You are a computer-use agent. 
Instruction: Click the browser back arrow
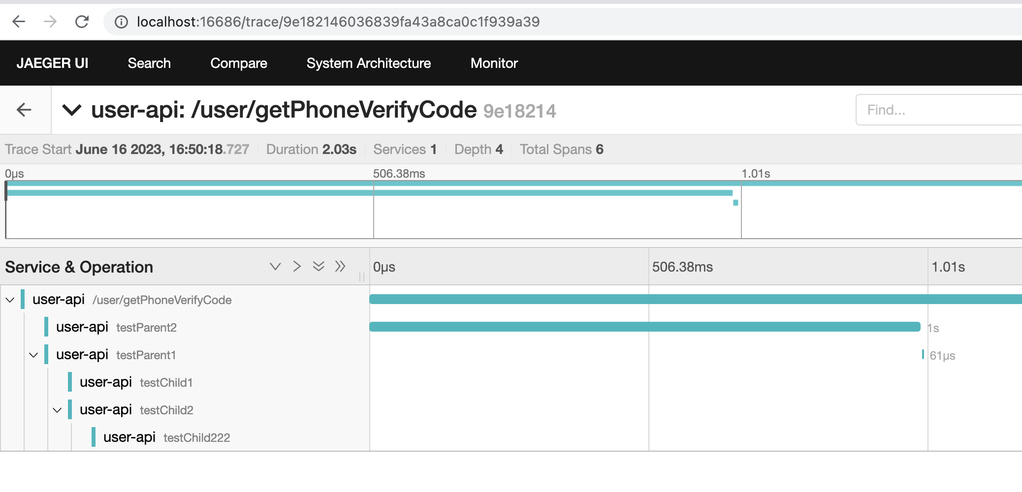click(19, 22)
